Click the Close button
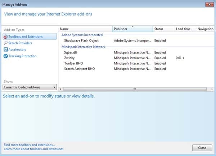The width and height of the screenshot is (216, 156). (202, 148)
